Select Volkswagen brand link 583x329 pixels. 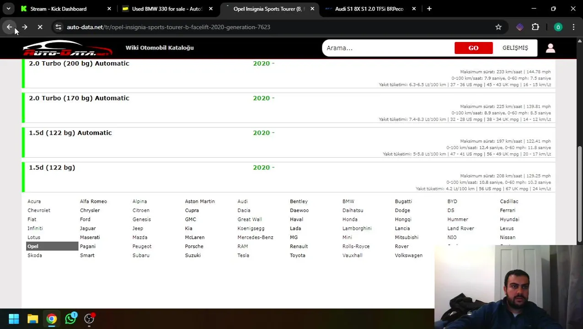409,255
